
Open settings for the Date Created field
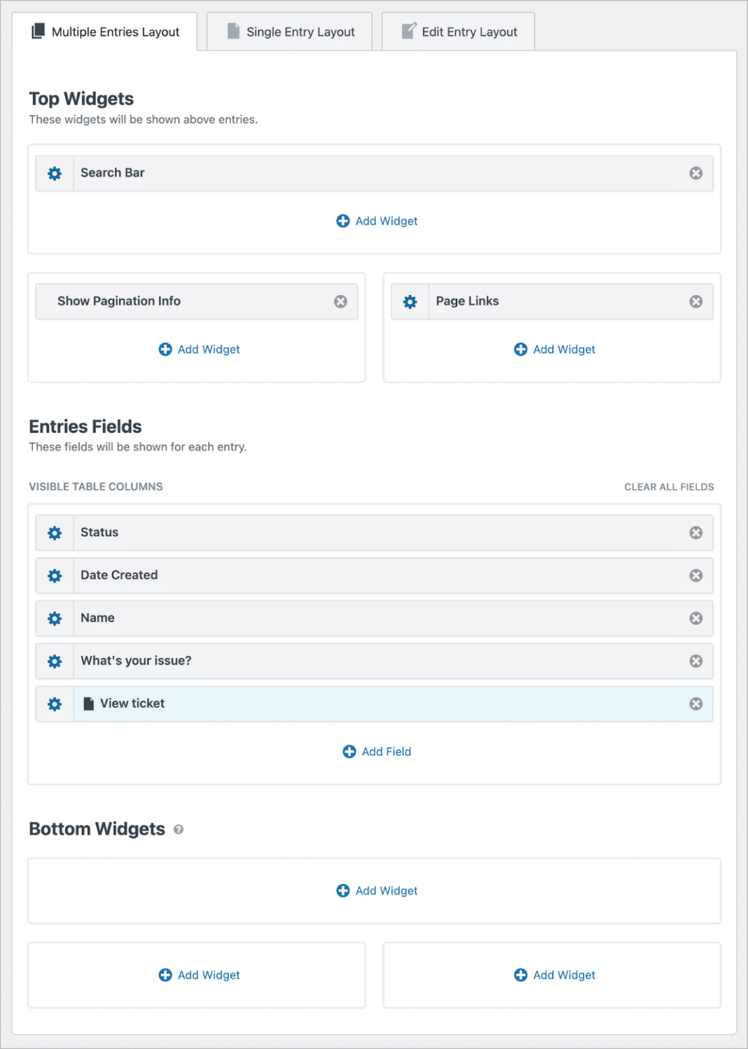pos(54,575)
